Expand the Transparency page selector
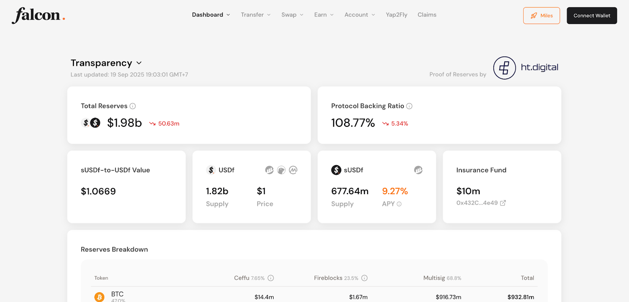This screenshot has width=629, height=302. tap(106, 63)
